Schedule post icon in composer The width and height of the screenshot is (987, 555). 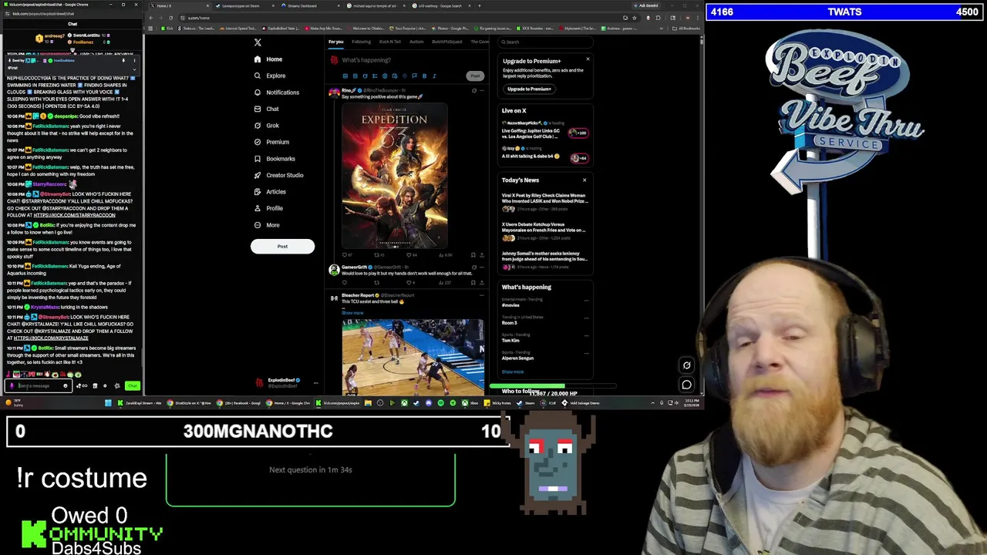click(x=394, y=76)
